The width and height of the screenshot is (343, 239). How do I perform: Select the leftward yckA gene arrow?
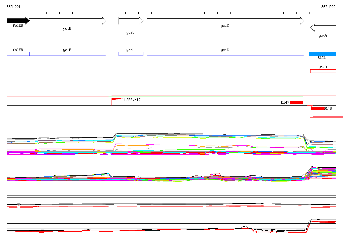[x=323, y=28]
